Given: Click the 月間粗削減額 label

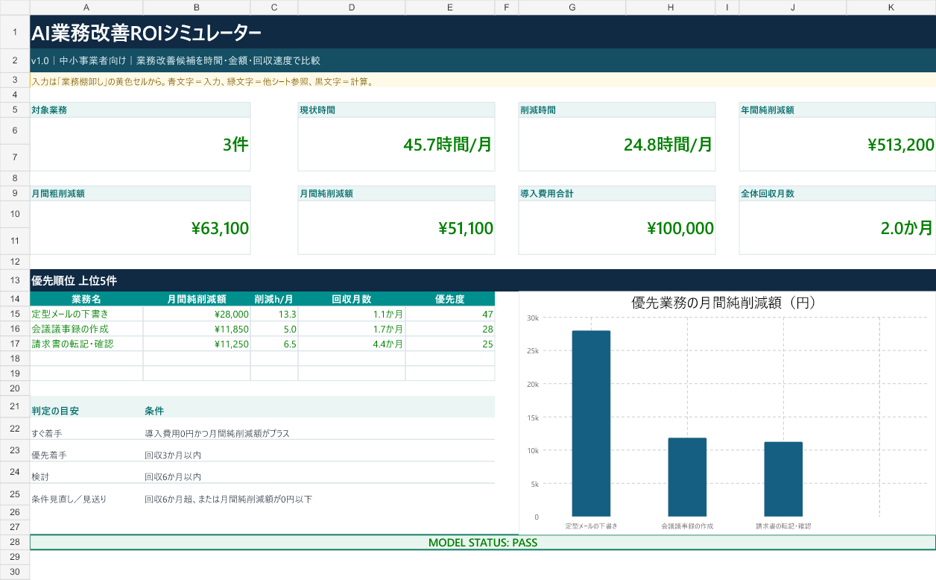Looking at the screenshot, I should click(140, 193).
